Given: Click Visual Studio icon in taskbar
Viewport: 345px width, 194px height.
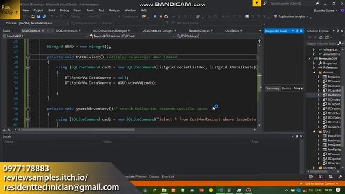Looking at the screenshot, I should point(220,190).
